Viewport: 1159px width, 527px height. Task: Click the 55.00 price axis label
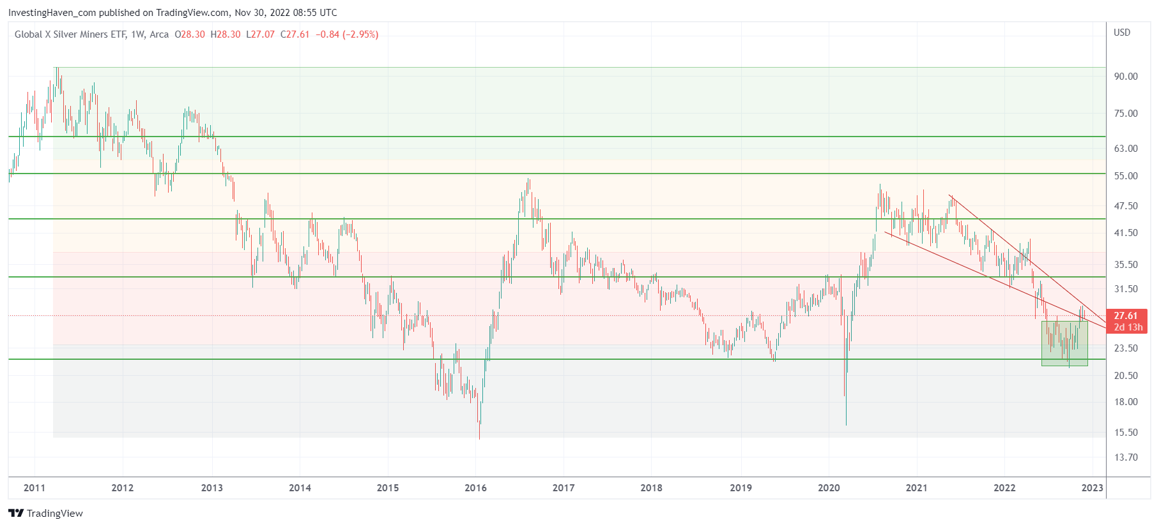[1126, 176]
